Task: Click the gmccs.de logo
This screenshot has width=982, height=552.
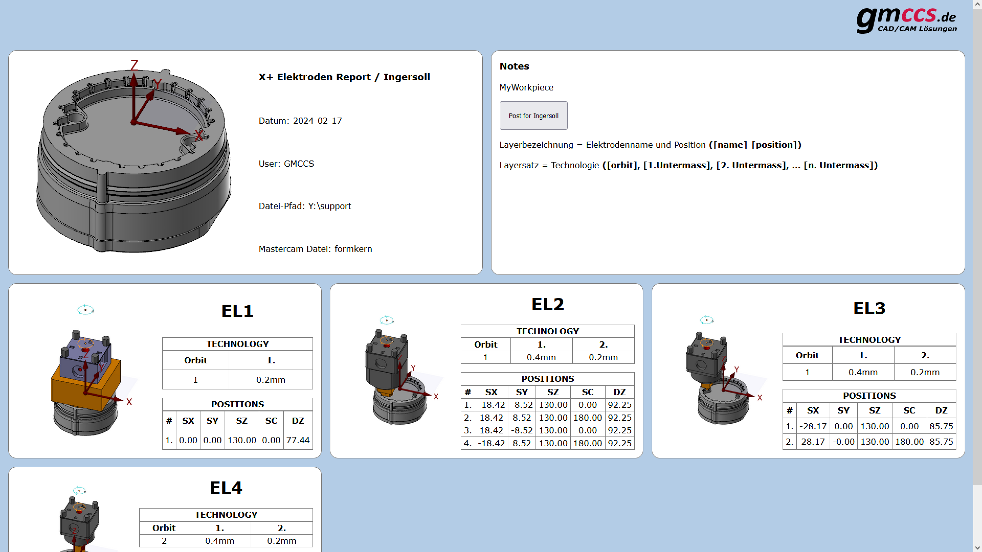Action: [x=906, y=20]
